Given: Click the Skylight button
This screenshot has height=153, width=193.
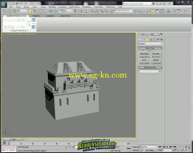Looking at the screenshot, I should [156, 60].
